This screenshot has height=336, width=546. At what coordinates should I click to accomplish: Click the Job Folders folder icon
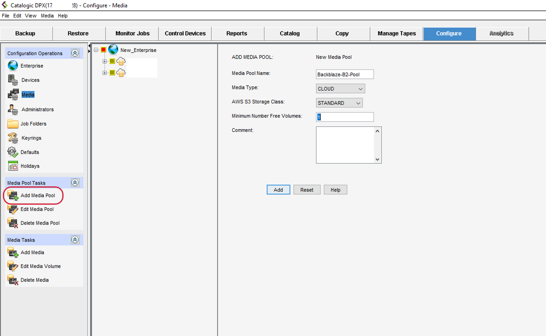click(13, 124)
